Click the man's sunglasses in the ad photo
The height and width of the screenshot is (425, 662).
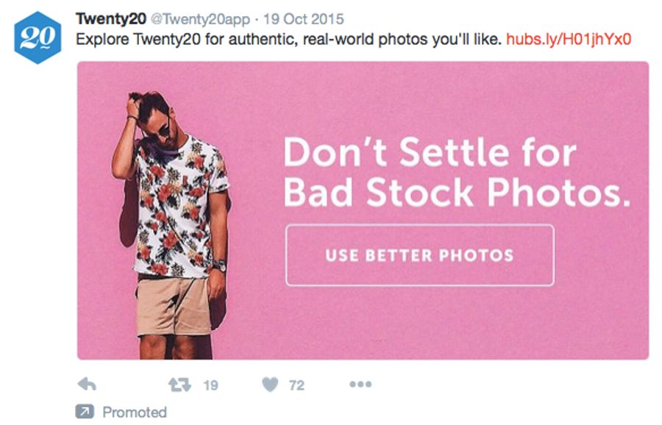(x=163, y=132)
